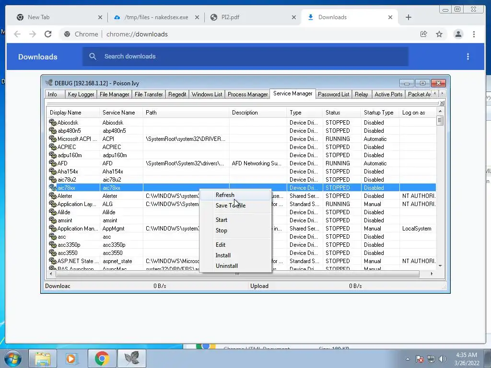The width and height of the screenshot is (491, 368).
Task: Click the Chrome address bar URL
Action: coord(137,34)
